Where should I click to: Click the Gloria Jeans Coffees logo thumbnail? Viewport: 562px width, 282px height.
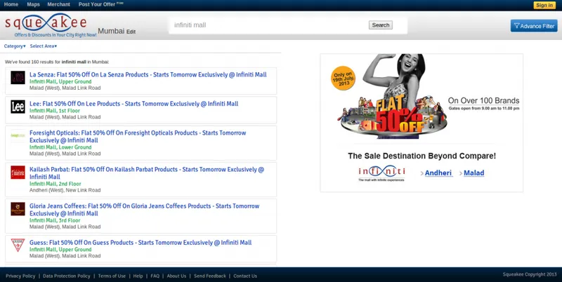click(x=18, y=209)
